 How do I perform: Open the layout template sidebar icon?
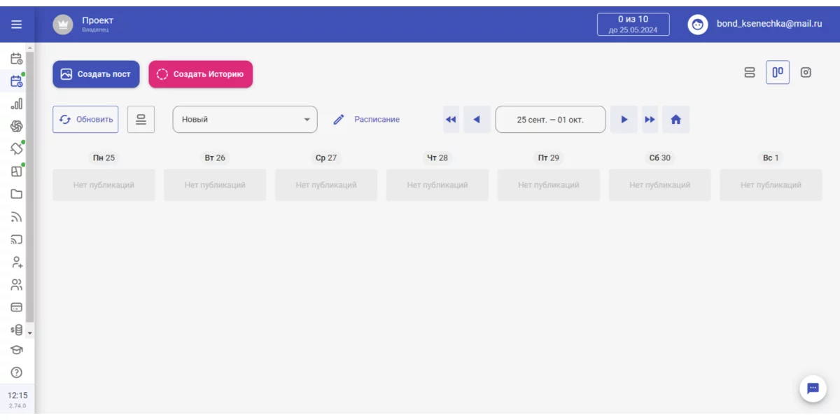tap(16, 171)
